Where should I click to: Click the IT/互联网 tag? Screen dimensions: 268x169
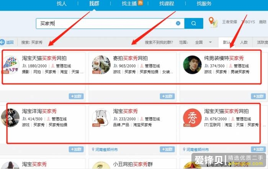point(212,125)
